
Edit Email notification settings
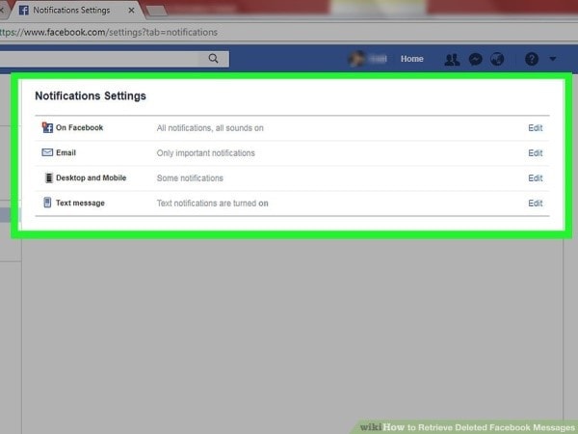536,153
